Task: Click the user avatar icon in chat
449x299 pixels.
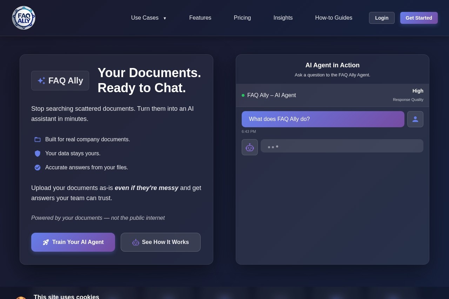Action: point(415,119)
